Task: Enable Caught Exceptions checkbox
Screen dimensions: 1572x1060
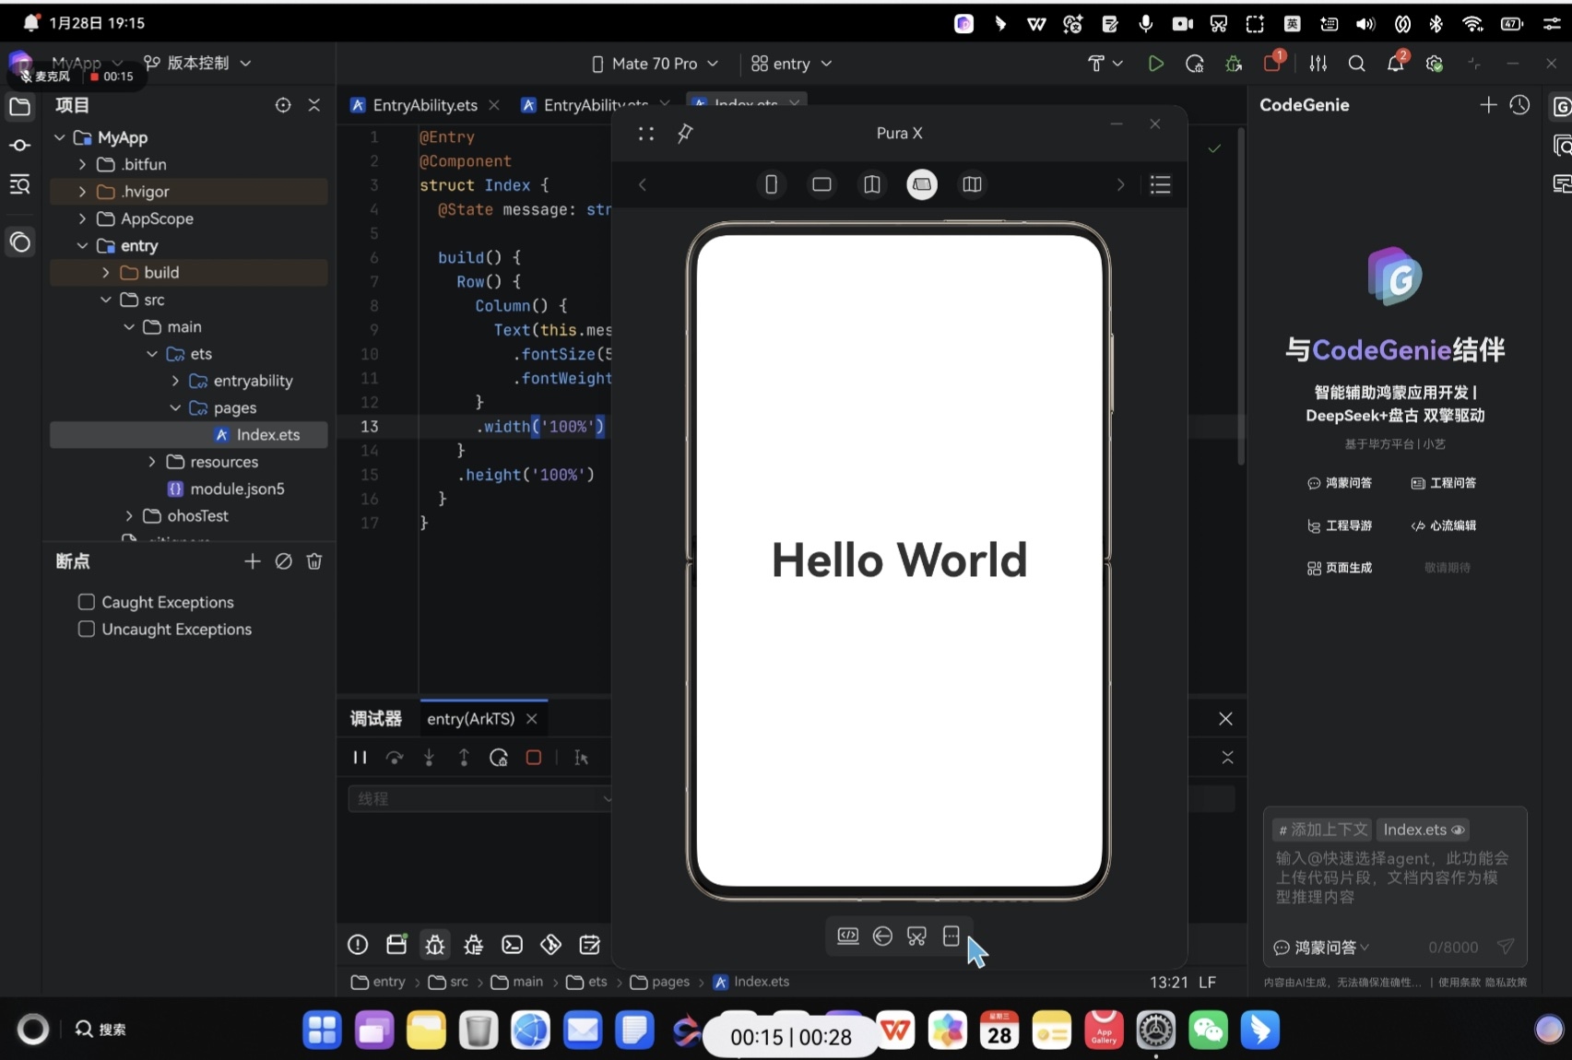Action: [87, 602]
